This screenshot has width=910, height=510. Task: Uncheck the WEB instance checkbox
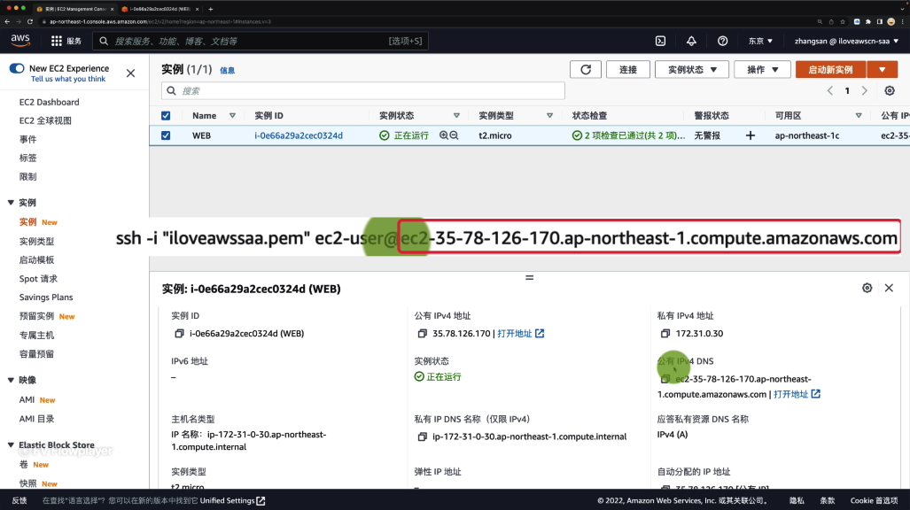166,135
